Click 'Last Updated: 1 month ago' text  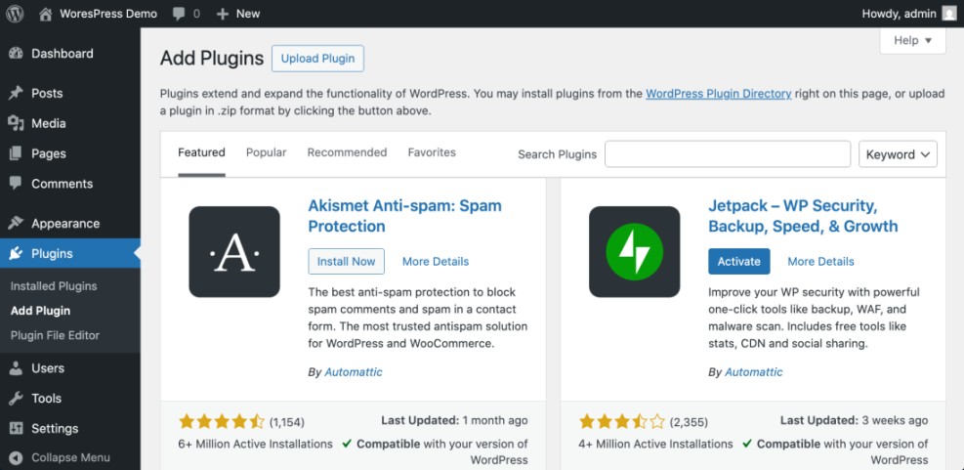click(454, 421)
